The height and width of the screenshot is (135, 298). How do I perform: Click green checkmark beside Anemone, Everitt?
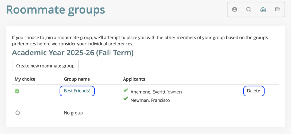coord(126,91)
